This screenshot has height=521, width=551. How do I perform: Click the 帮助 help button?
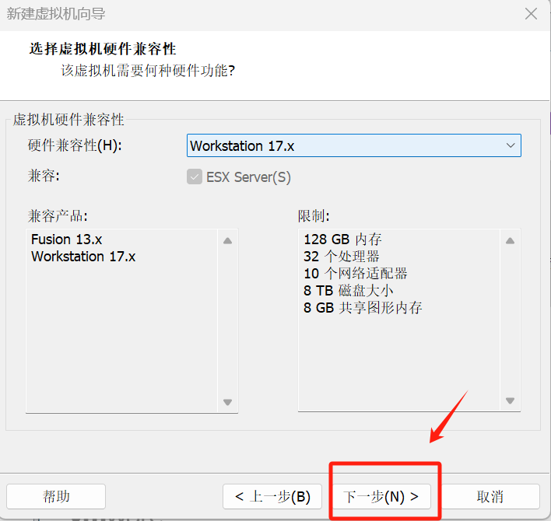pos(56,496)
